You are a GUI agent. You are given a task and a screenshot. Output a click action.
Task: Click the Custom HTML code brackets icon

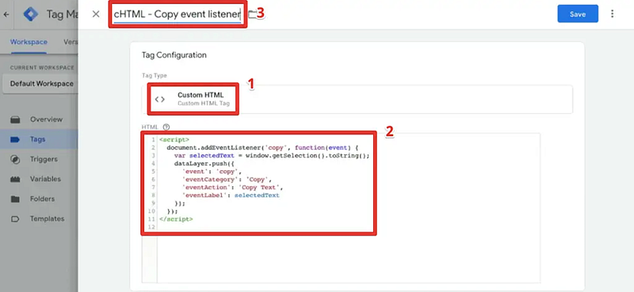pos(160,100)
